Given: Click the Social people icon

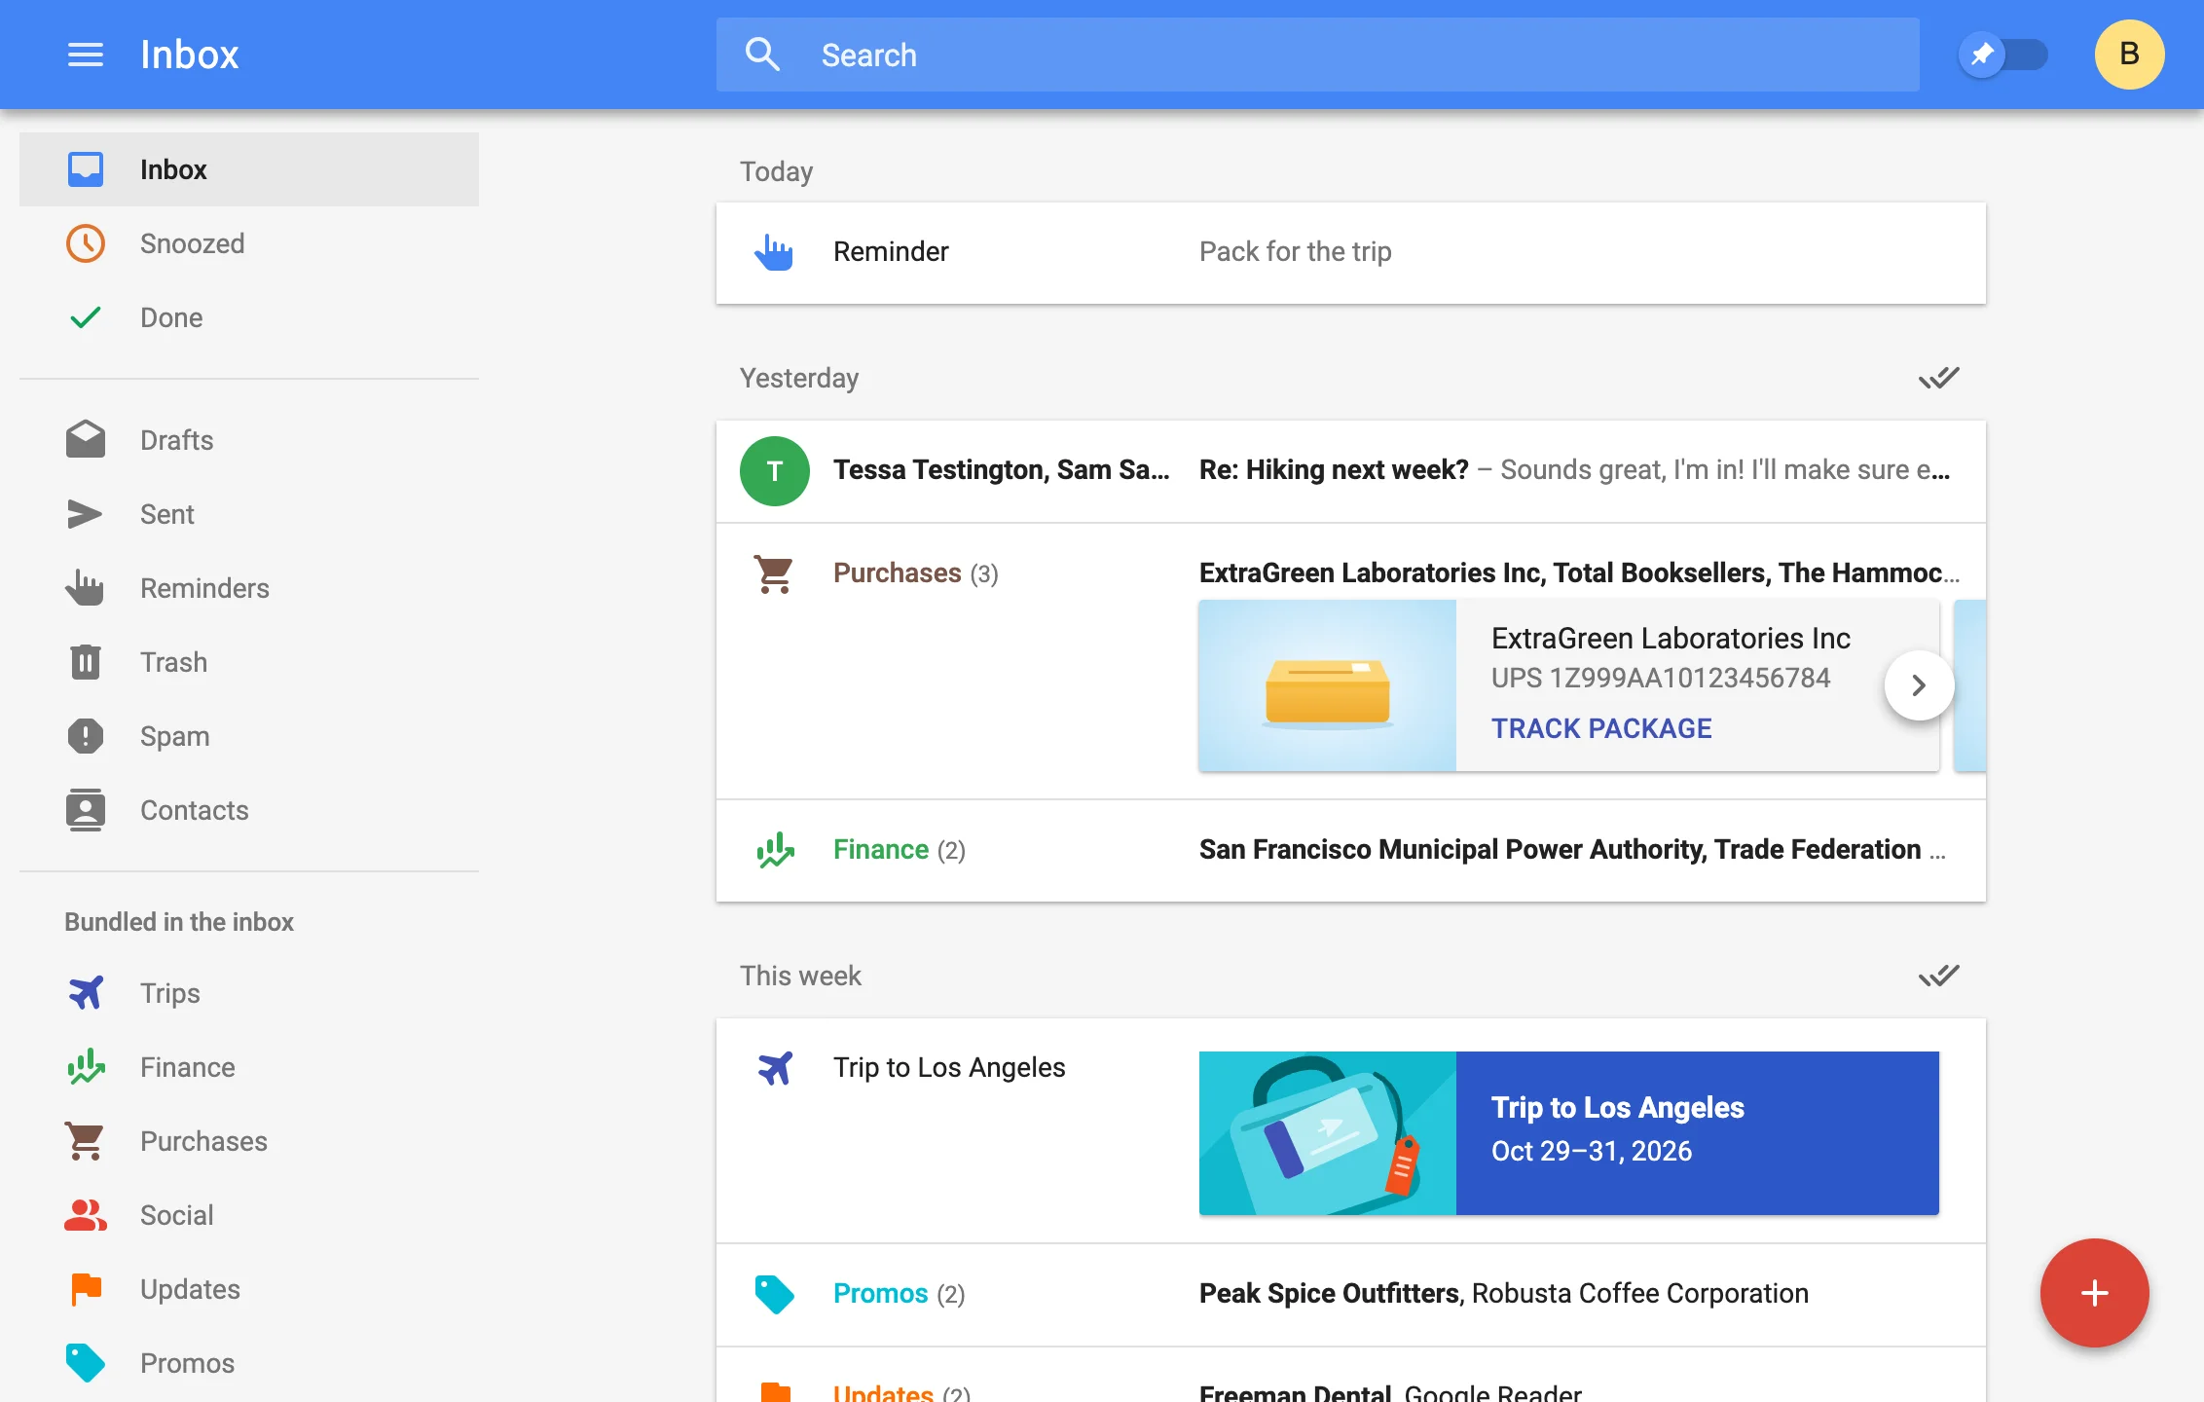Looking at the screenshot, I should click(86, 1215).
